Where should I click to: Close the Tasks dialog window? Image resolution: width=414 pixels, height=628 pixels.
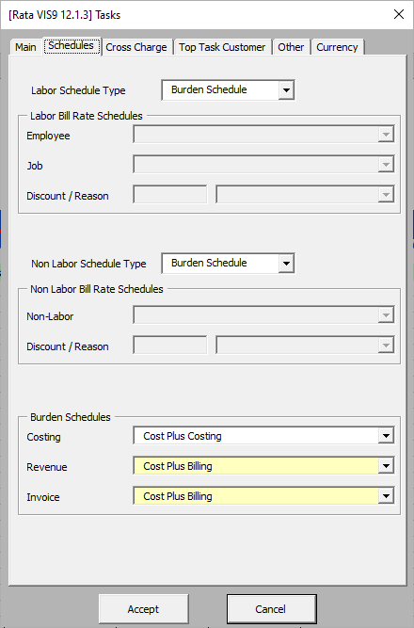[398, 14]
